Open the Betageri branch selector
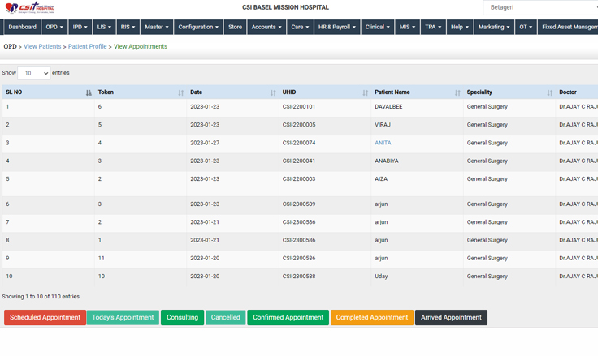The width and height of the screenshot is (598, 356). click(x=540, y=7)
